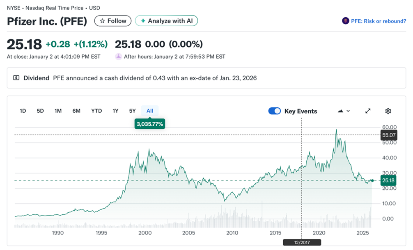Viewport: 413px width, 250px height.
Task: Select the 5Y time range
Action: [x=132, y=111]
